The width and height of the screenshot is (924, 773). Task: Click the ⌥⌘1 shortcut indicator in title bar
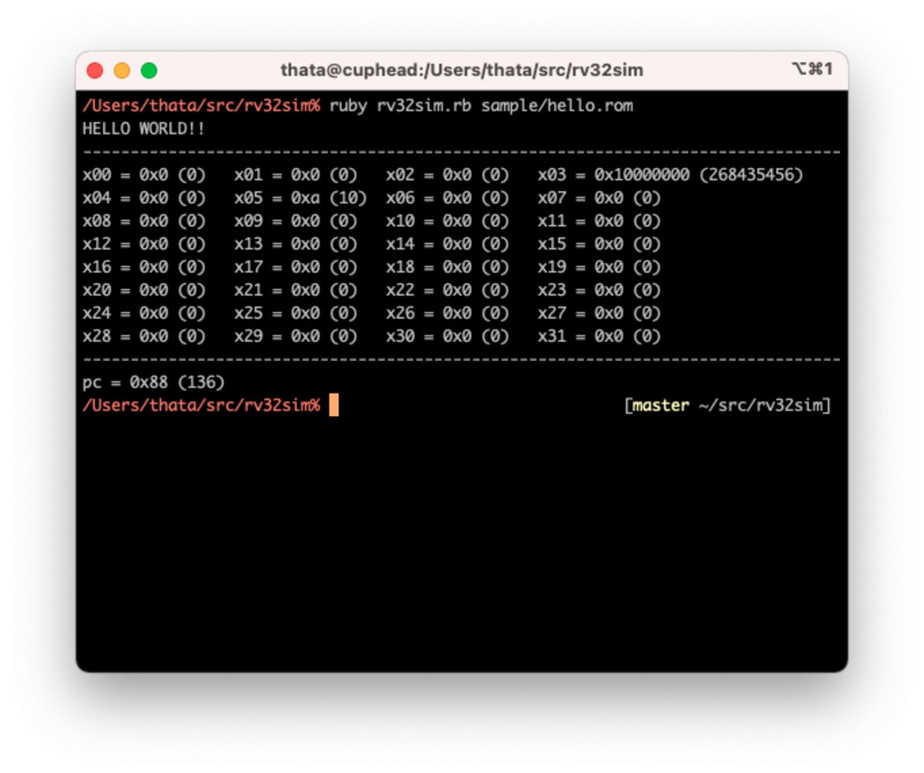(x=812, y=69)
